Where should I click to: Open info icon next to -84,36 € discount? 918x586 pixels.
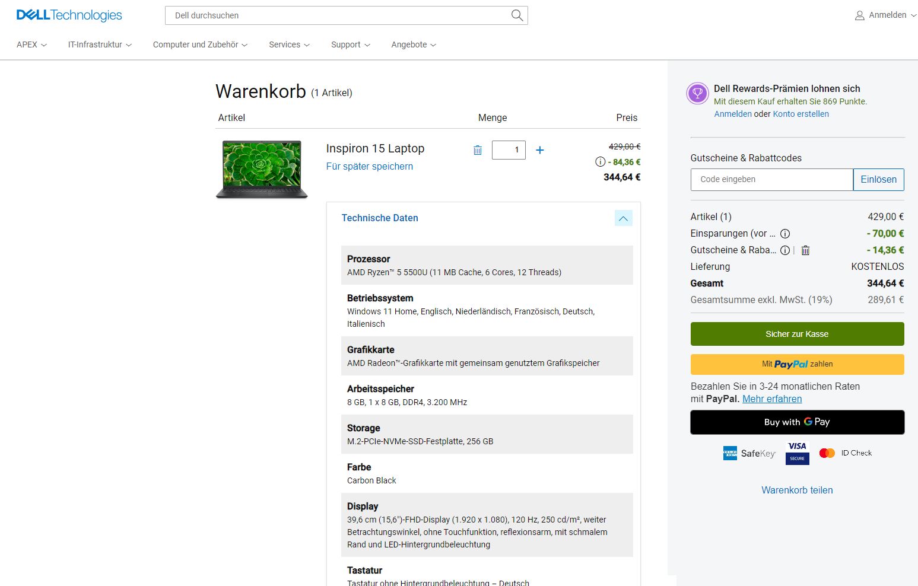(600, 162)
